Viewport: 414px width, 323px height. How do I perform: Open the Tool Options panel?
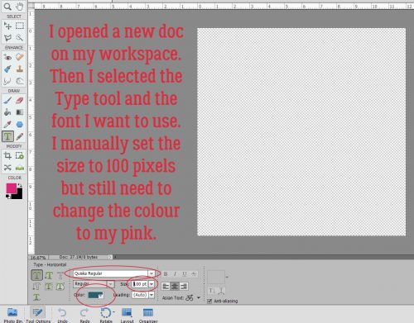click(x=38, y=316)
